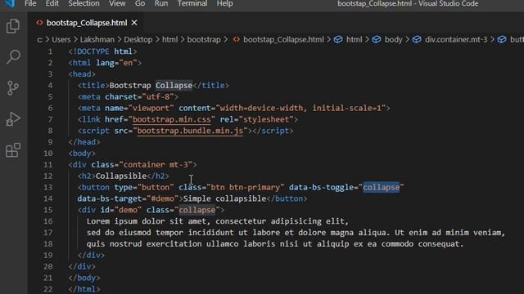The width and height of the screenshot is (524, 294).
Task: Click lang="en" attribute on line 2
Action: 116,63
